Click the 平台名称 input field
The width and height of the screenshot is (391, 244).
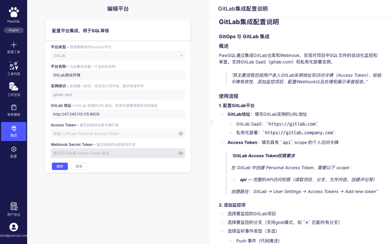click(x=118, y=75)
